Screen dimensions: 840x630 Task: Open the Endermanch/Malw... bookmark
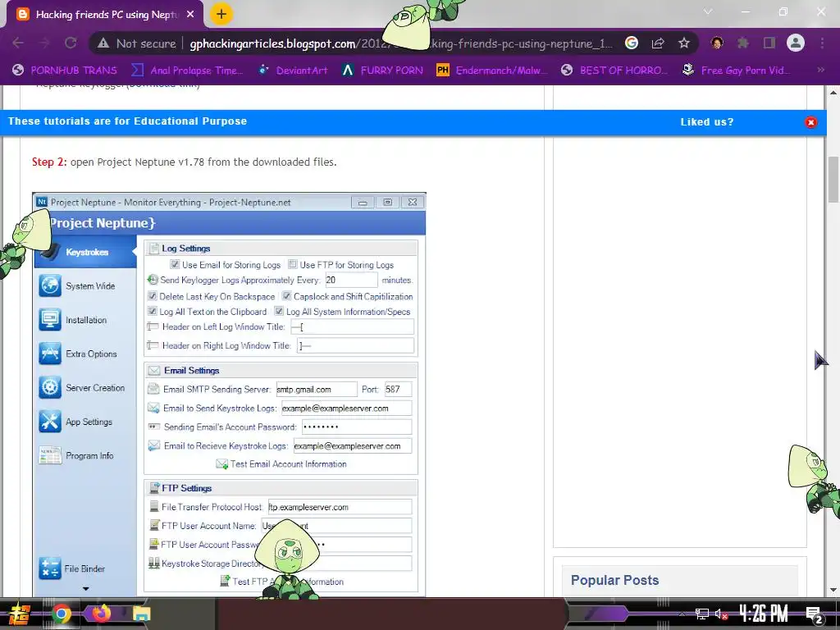pos(492,71)
